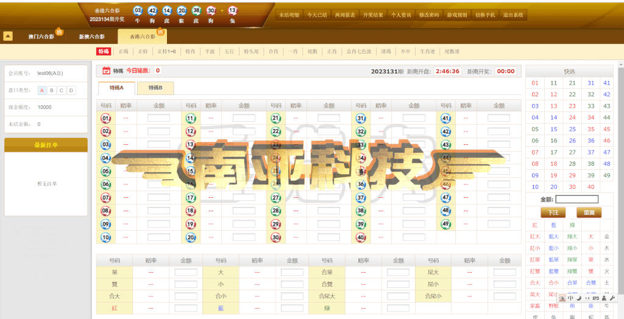Switch to the 新澳六合彩 lottery tab

(x=92, y=37)
